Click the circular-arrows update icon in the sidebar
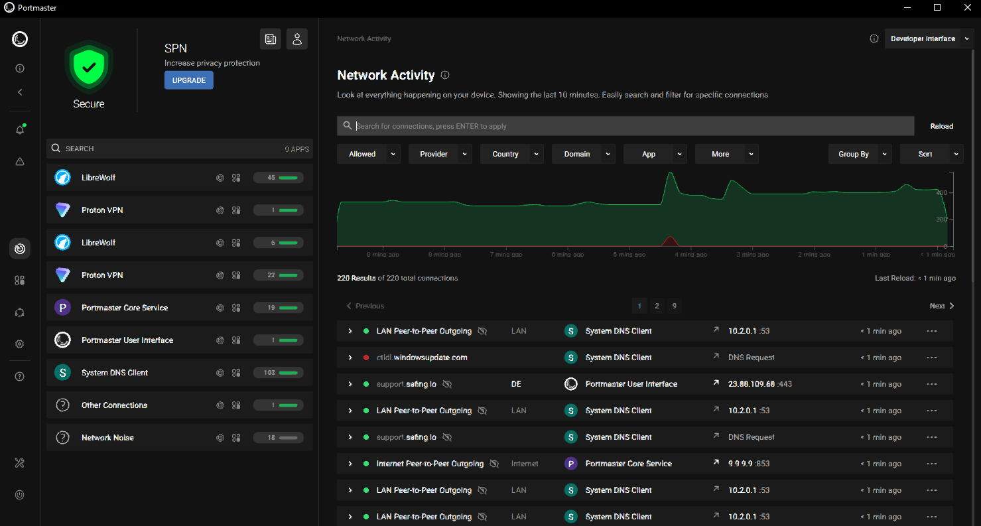The image size is (981, 526). [x=20, y=312]
